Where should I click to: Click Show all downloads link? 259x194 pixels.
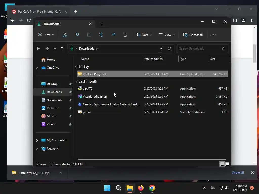(238, 172)
